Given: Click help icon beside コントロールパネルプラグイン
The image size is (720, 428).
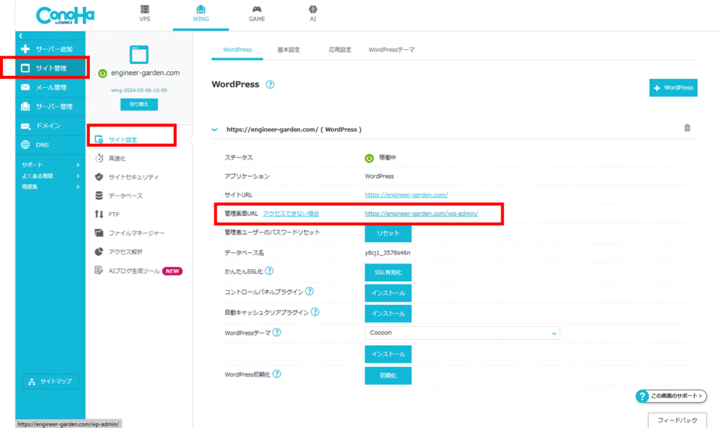Looking at the screenshot, I should tap(309, 291).
